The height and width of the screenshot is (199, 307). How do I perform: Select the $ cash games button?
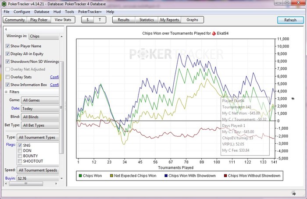(88, 20)
